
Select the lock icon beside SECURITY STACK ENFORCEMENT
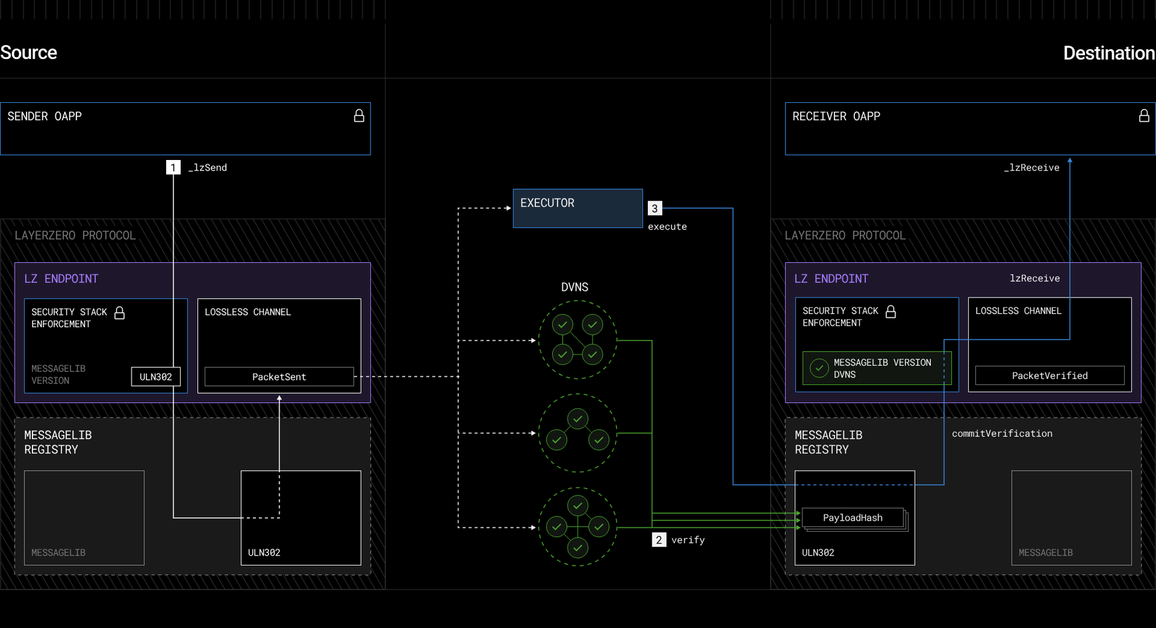[x=120, y=312]
